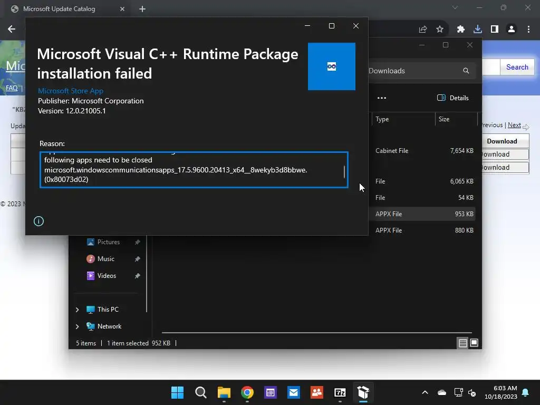The image size is (540, 405).
Task: Go back with the browser back arrow
Action: [12, 29]
